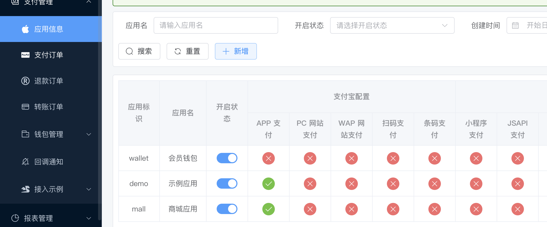
Task: Open the 创建时间 start date field
Action: pyautogui.click(x=536, y=25)
